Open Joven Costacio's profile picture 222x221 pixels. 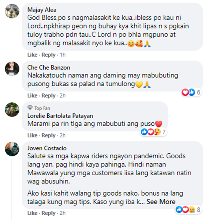(12, 149)
